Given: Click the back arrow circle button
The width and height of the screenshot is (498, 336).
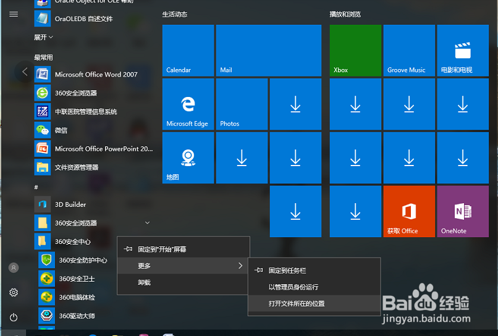Looking at the screenshot, I should point(25,72).
